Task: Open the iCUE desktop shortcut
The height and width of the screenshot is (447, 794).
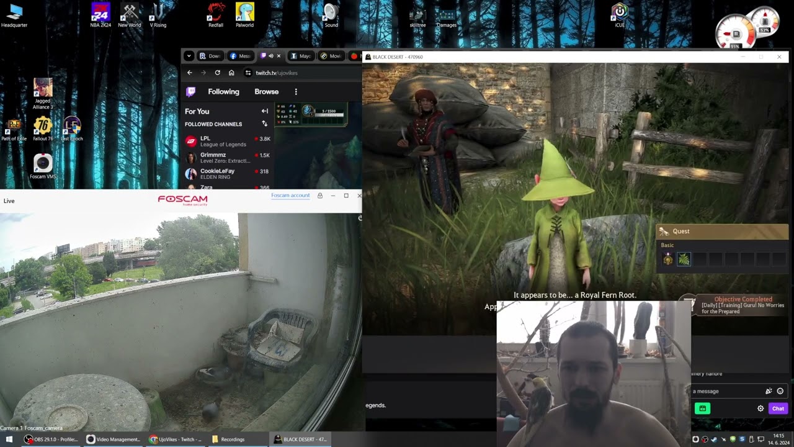Action: pos(620,16)
